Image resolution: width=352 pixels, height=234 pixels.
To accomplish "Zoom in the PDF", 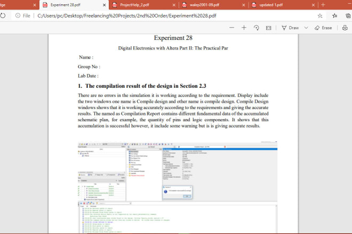I will [244, 28].
